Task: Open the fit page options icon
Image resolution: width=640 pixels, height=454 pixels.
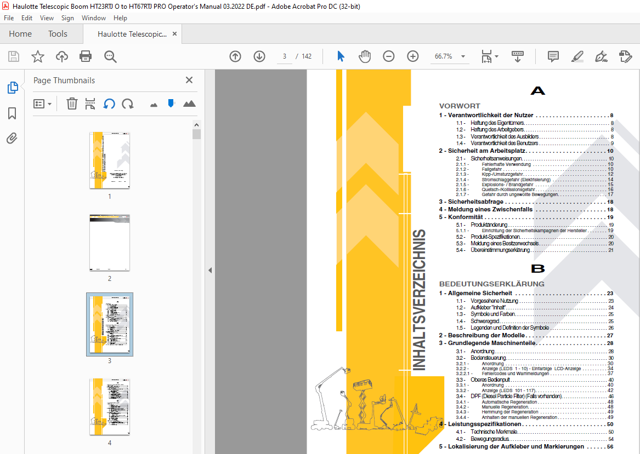Action: (x=486, y=56)
